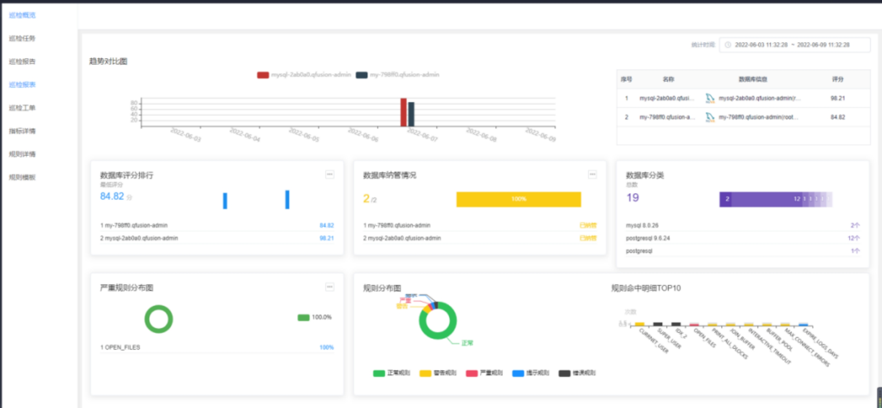Click purple database category bar
882x408 pixels.
pos(776,199)
